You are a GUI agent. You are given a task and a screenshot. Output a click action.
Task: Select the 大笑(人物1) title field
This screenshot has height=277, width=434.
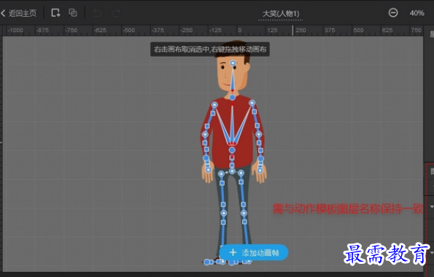[281, 14]
